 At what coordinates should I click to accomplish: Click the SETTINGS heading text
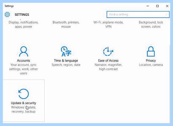point(22,15)
